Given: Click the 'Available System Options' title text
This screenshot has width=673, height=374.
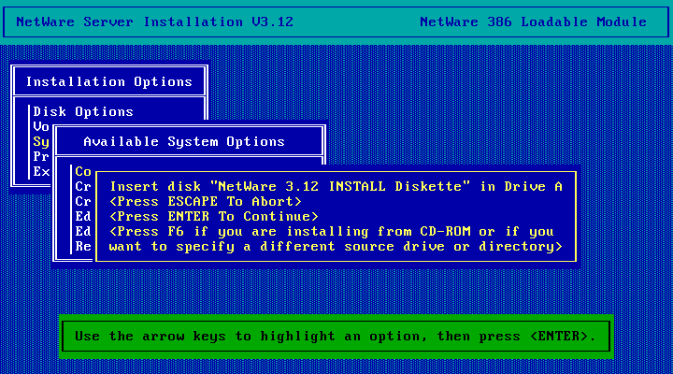Looking at the screenshot, I should pyautogui.click(x=184, y=142).
